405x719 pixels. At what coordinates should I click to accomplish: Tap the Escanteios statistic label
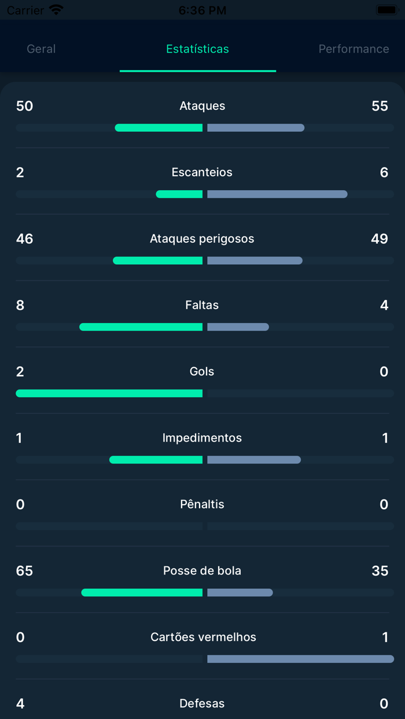202,172
